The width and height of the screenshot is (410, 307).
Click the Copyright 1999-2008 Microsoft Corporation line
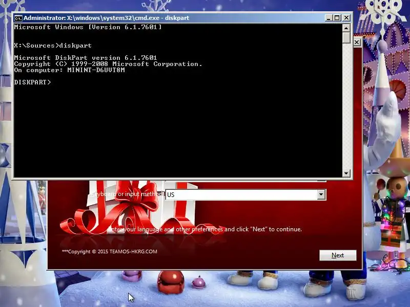click(x=108, y=64)
